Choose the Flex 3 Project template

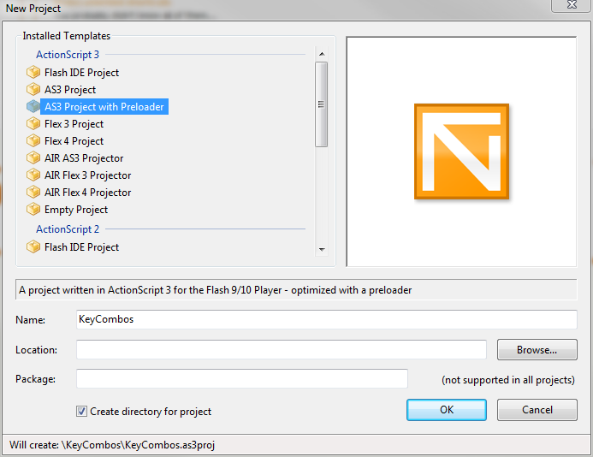74,124
